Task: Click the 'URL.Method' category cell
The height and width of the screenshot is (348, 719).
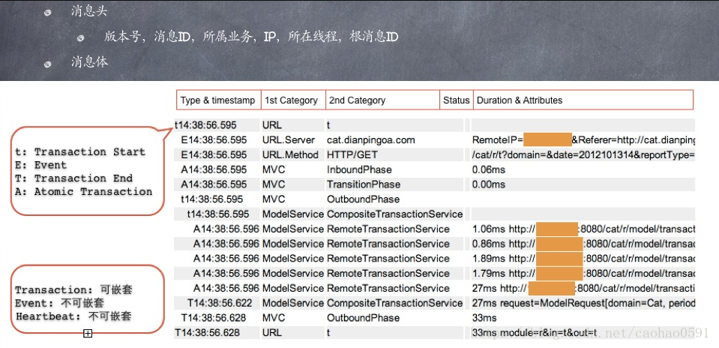Action: pyautogui.click(x=290, y=155)
